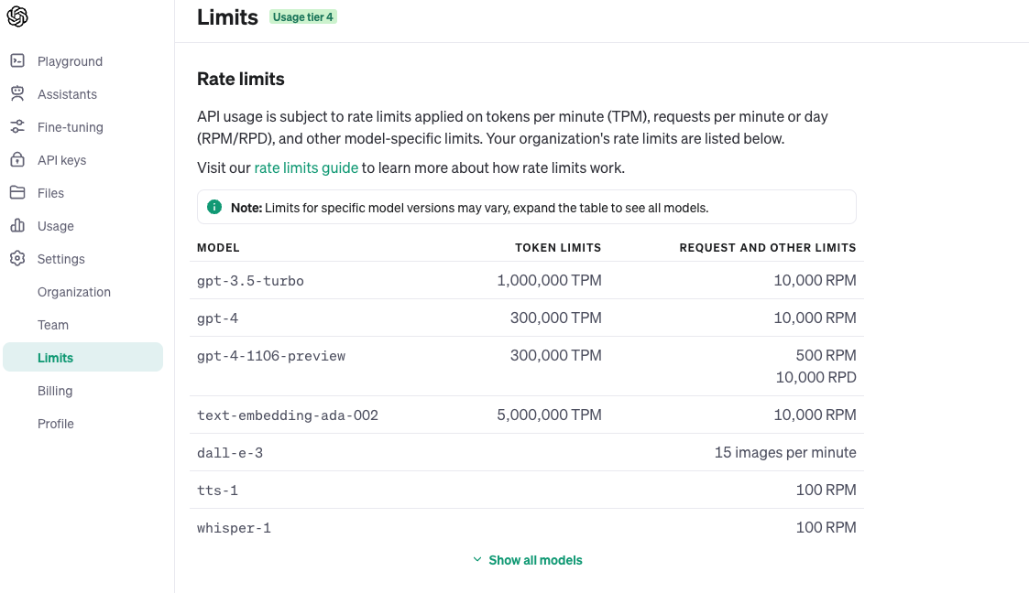Go to the Team settings page
The height and width of the screenshot is (593, 1029).
click(x=53, y=325)
